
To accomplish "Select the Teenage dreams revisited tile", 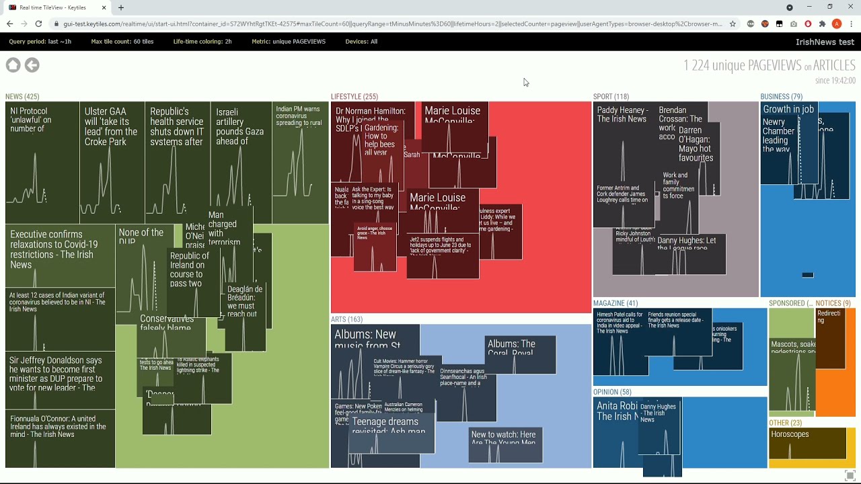I will [391, 434].
